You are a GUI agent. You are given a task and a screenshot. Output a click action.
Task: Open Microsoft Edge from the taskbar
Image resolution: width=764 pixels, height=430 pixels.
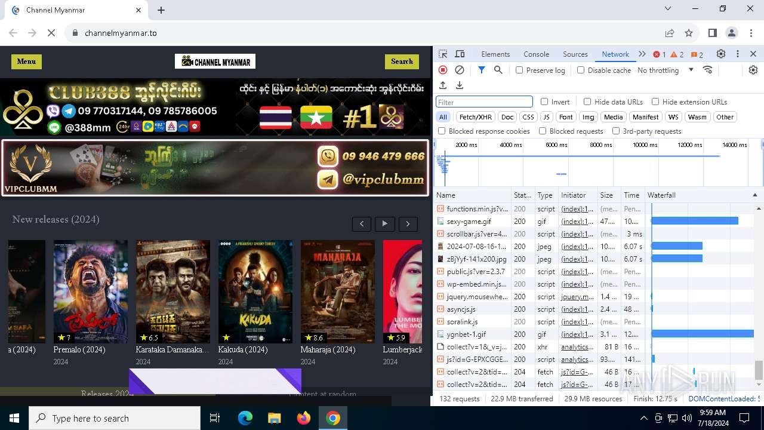click(245, 418)
